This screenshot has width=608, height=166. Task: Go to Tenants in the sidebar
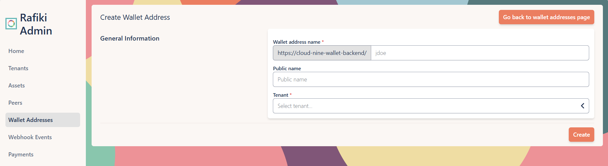click(18, 68)
